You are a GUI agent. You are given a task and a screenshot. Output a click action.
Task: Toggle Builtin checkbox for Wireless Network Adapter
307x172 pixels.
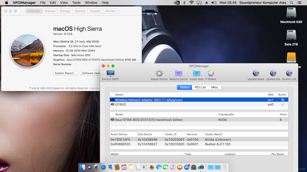[x=282, y=100]
